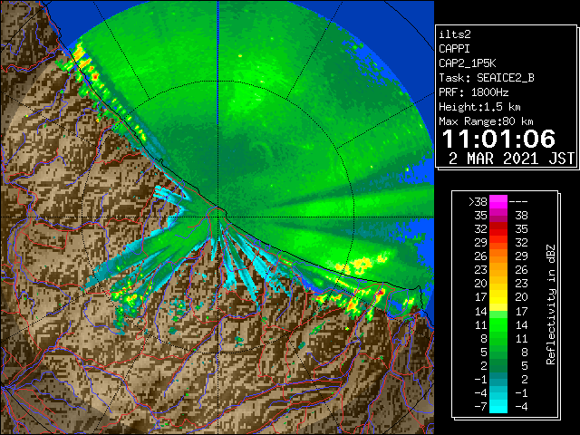
Task: Click the '2 MAR 2021 JST' date
Action: point(511,159)
